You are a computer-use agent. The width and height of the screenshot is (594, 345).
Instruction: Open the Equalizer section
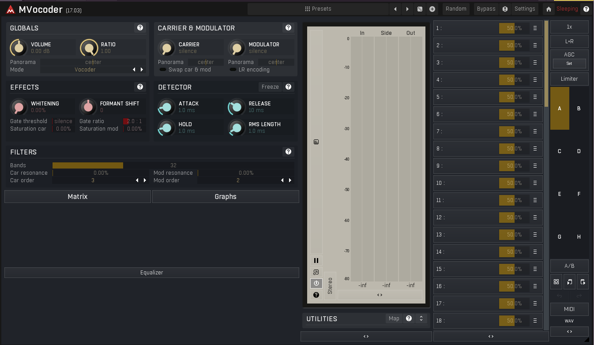coord(152,273)
